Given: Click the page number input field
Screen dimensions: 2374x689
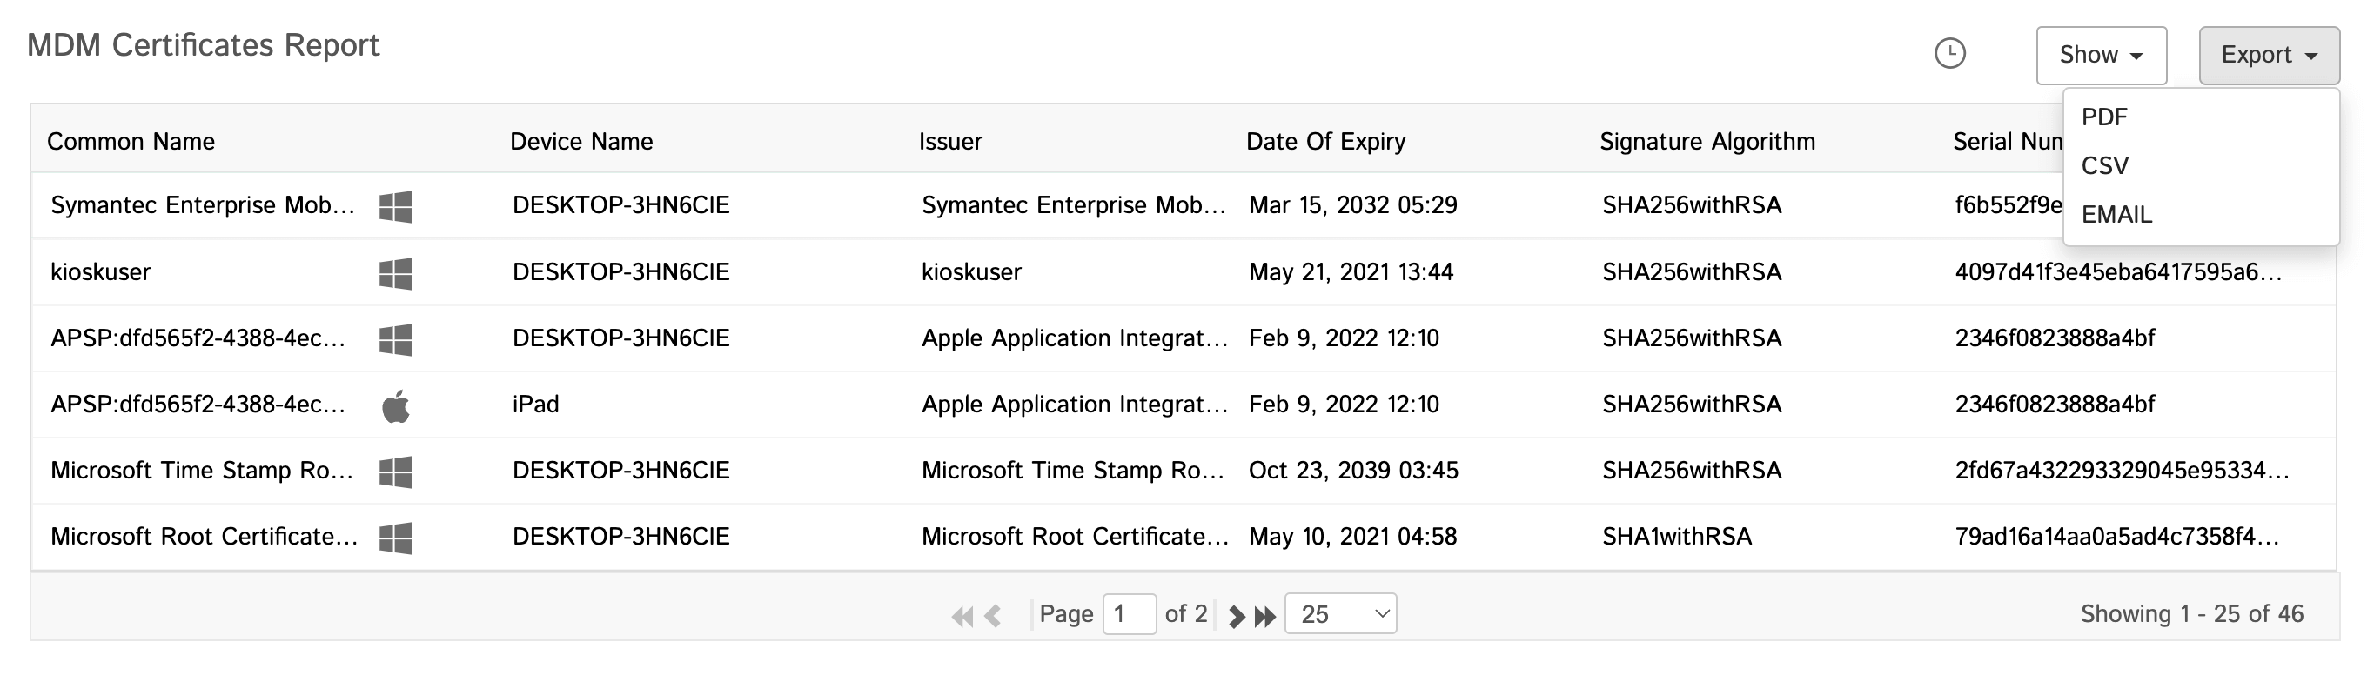Looking at the screenshot, I should [x=1129, y=614].
